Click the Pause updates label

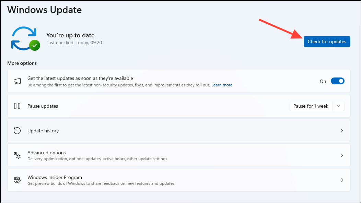[x=43, y=106]
